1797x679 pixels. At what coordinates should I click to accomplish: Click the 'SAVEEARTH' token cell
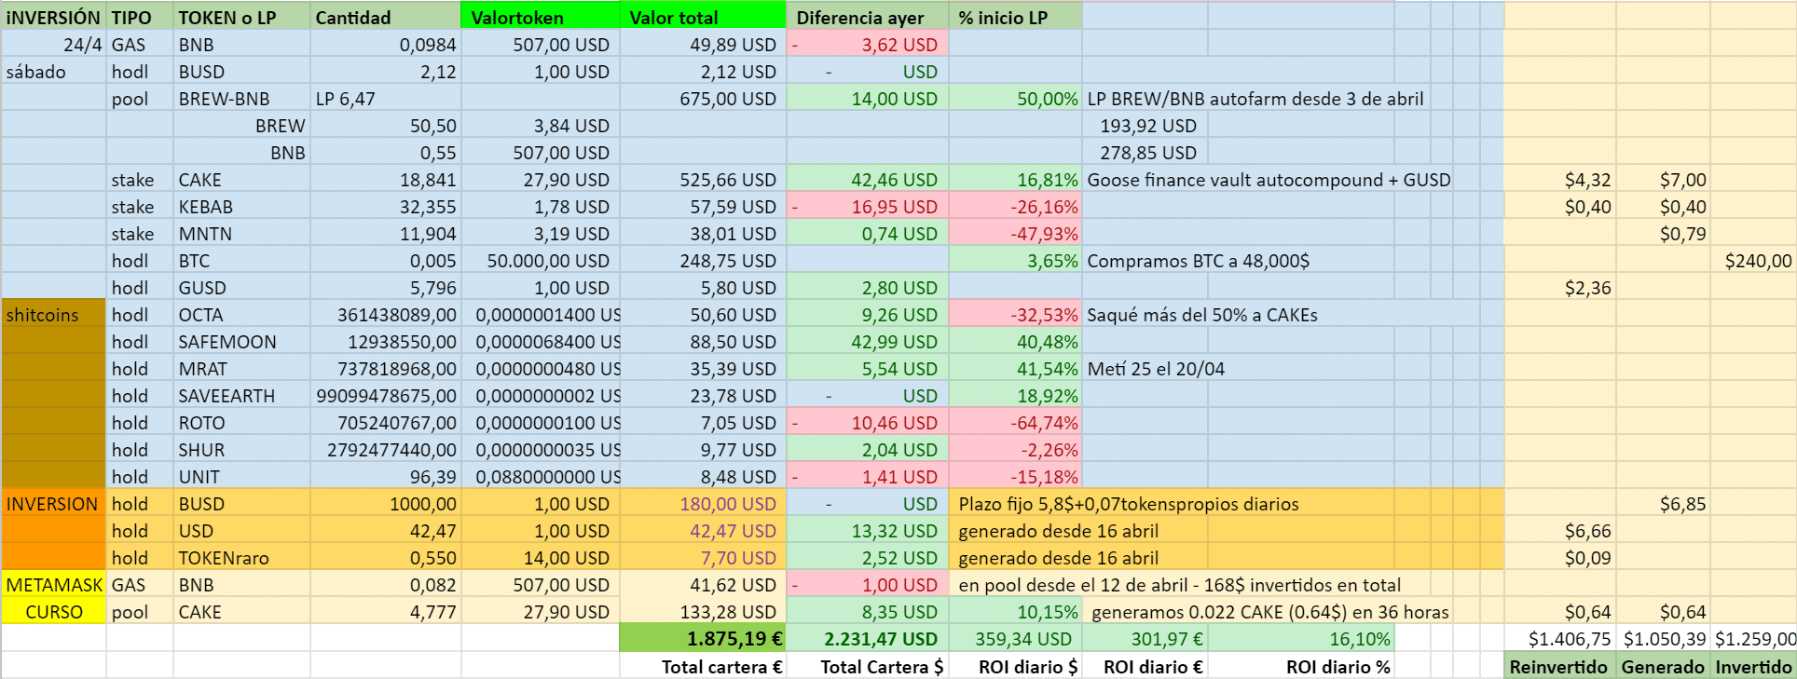241,395
